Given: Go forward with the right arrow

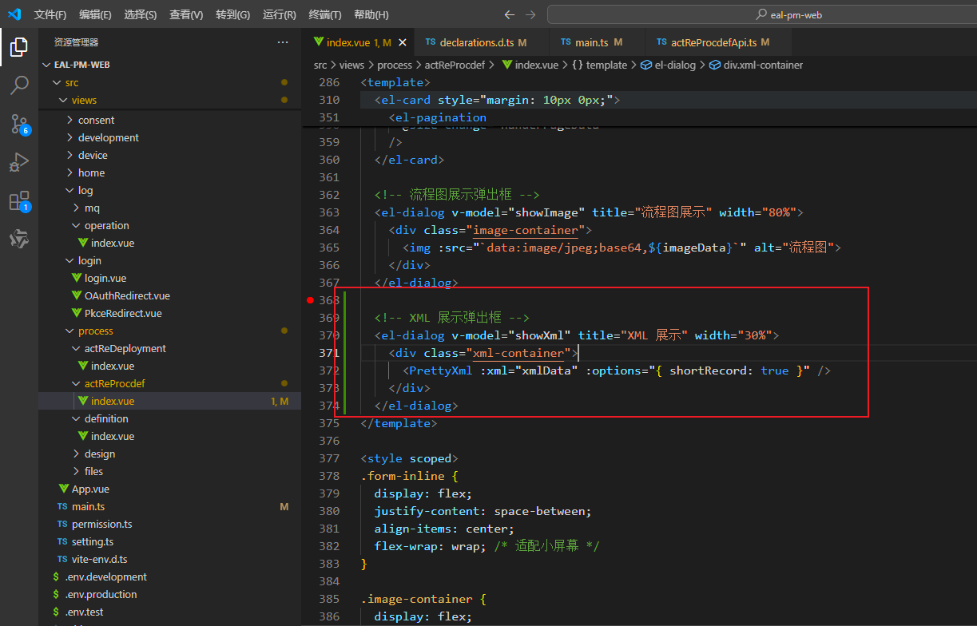Looking at the screenshot, I should pos(530,15).
